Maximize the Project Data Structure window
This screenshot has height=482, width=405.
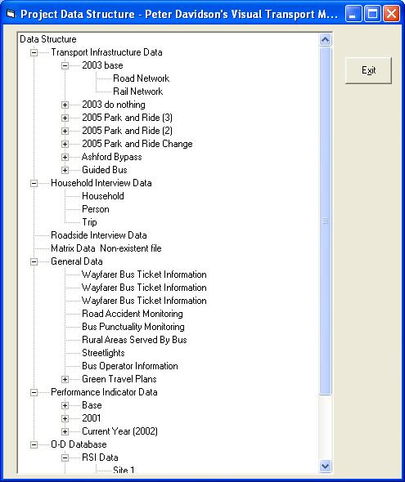[x=372, y=14]
